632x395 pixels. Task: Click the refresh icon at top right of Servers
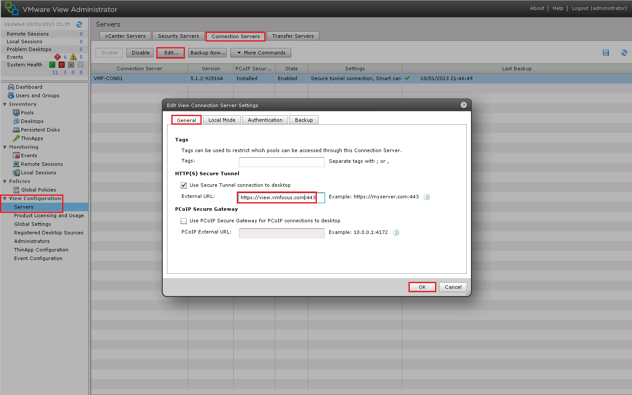coord(624,53)
